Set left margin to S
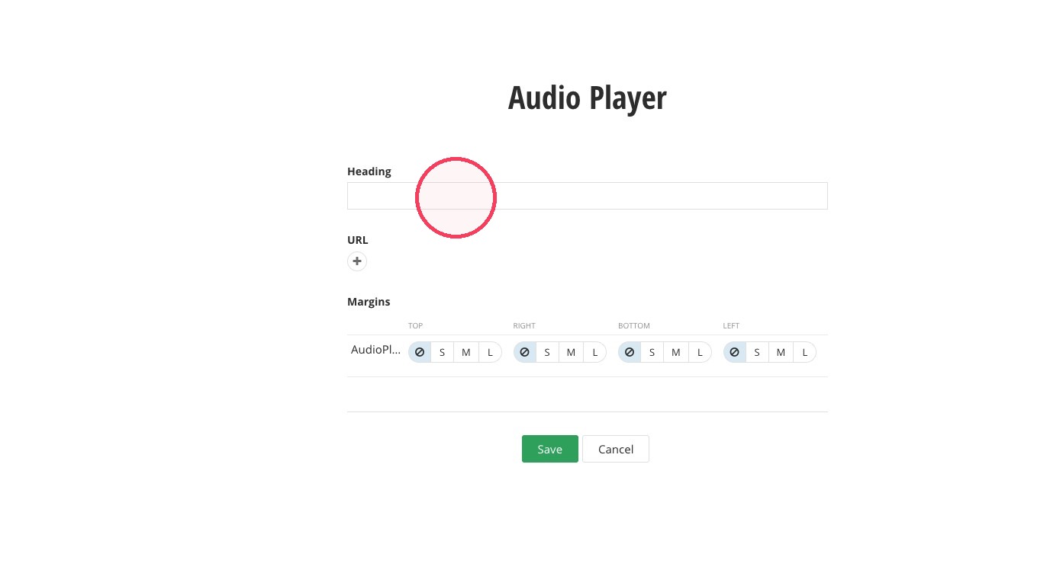Viewport: 1050px width, 586px height. [757, 352]
